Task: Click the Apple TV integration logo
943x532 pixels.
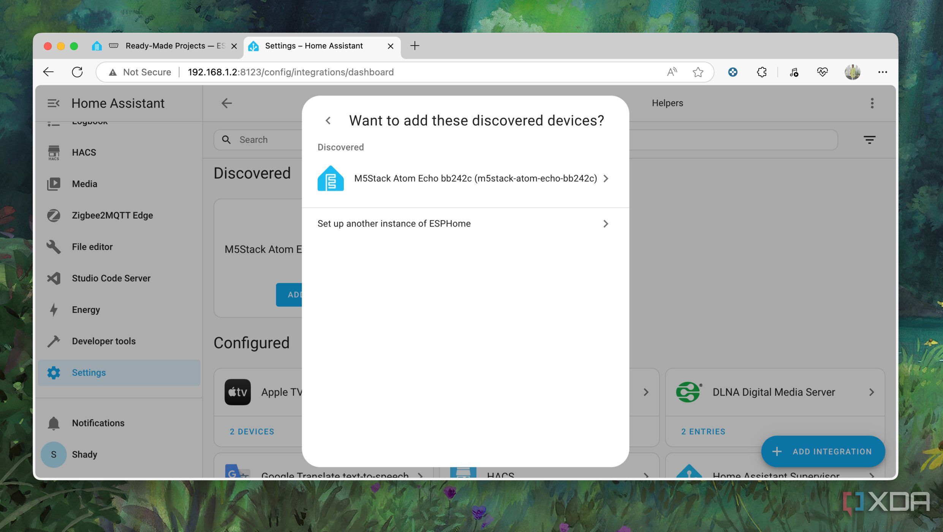Action: click(237, 392)
